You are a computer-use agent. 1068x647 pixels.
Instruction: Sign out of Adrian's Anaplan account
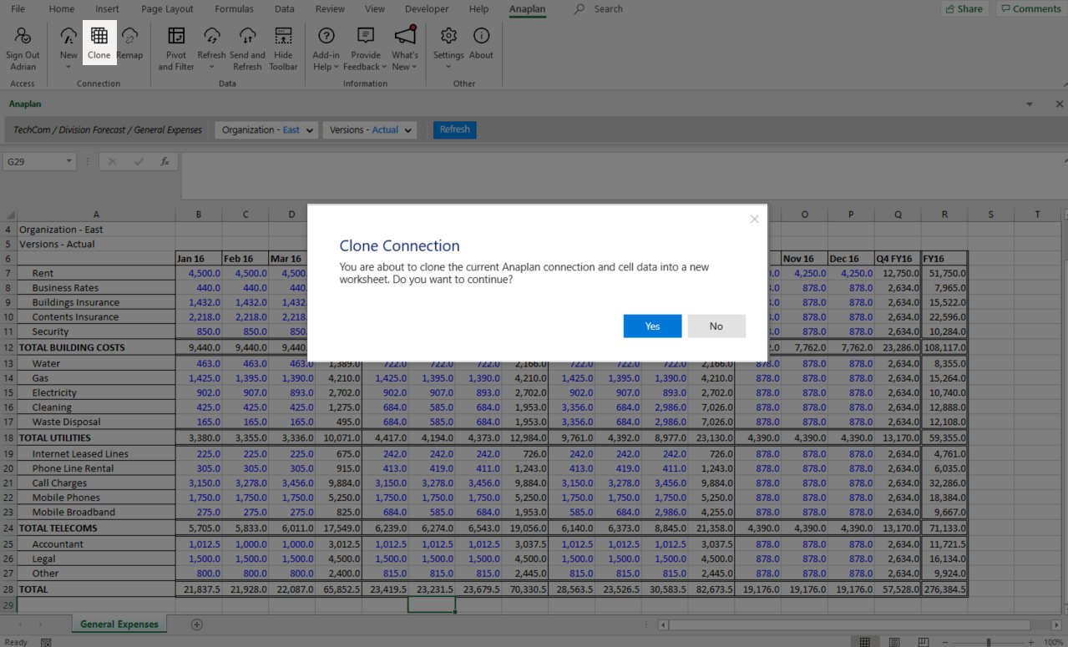23,48
